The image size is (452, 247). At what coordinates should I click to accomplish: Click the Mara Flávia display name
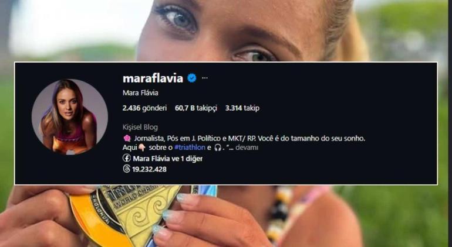pos(140,93)
